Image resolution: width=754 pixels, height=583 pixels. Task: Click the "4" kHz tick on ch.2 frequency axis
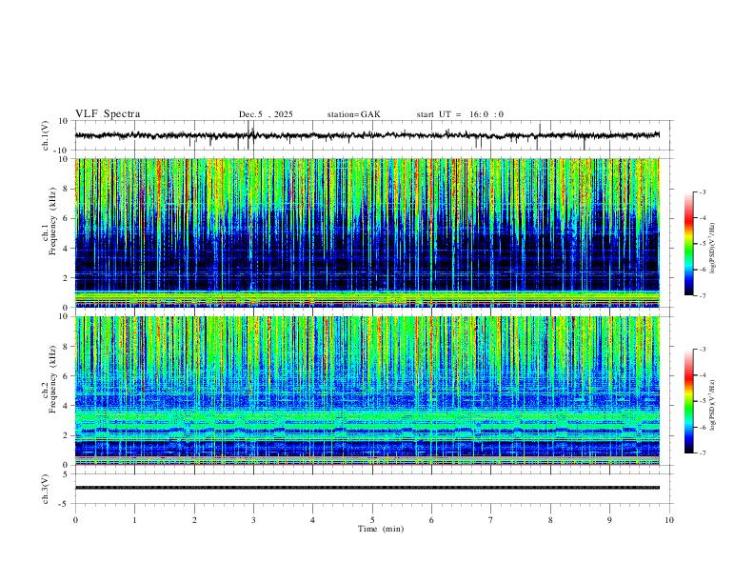pos(67,406)
